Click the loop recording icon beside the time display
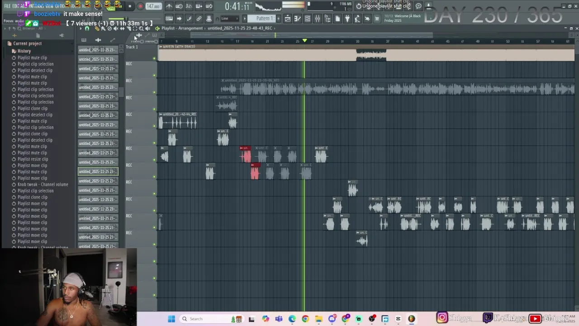The width and height of the screenshot is (579, 326). click(x=209, y=6)
